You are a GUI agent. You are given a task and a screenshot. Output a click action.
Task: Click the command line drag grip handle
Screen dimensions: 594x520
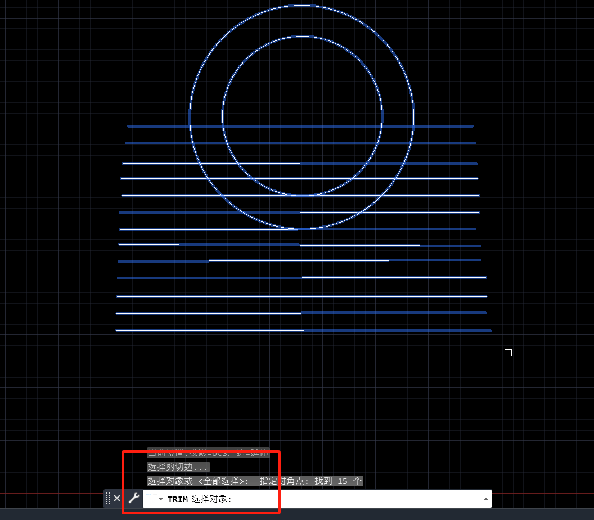coord(108,499)
